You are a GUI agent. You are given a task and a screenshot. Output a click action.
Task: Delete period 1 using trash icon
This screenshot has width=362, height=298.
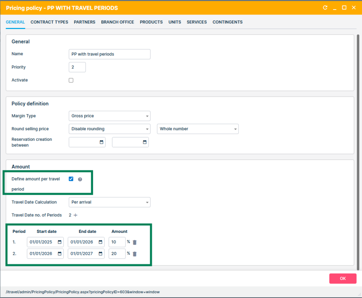[x=135, y=242]
